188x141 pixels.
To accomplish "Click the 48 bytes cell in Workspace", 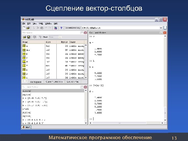I will pyautogui.click(x=66, y=66).
